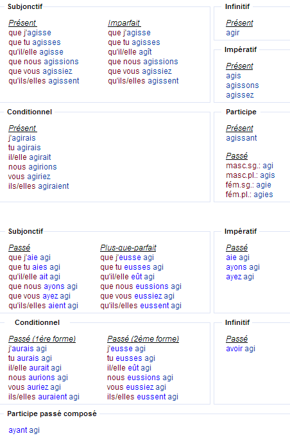Open the Subjonctif Imparfait heading link

point(124,23)
